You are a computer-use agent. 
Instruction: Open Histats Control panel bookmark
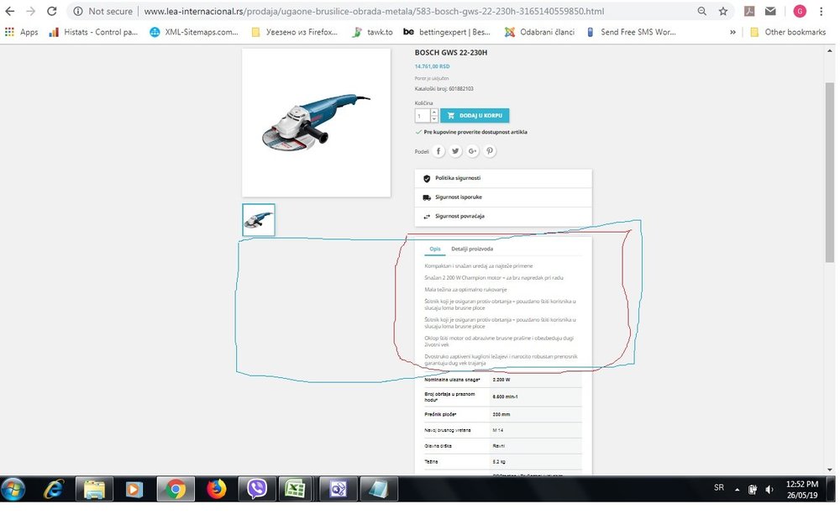click(92, 32)
